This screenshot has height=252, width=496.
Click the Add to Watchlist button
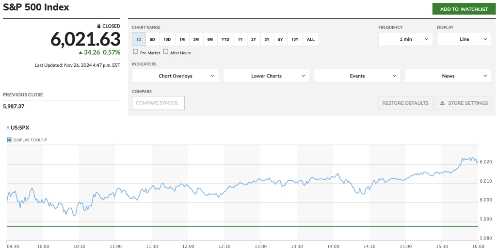[x=464, y=9]
